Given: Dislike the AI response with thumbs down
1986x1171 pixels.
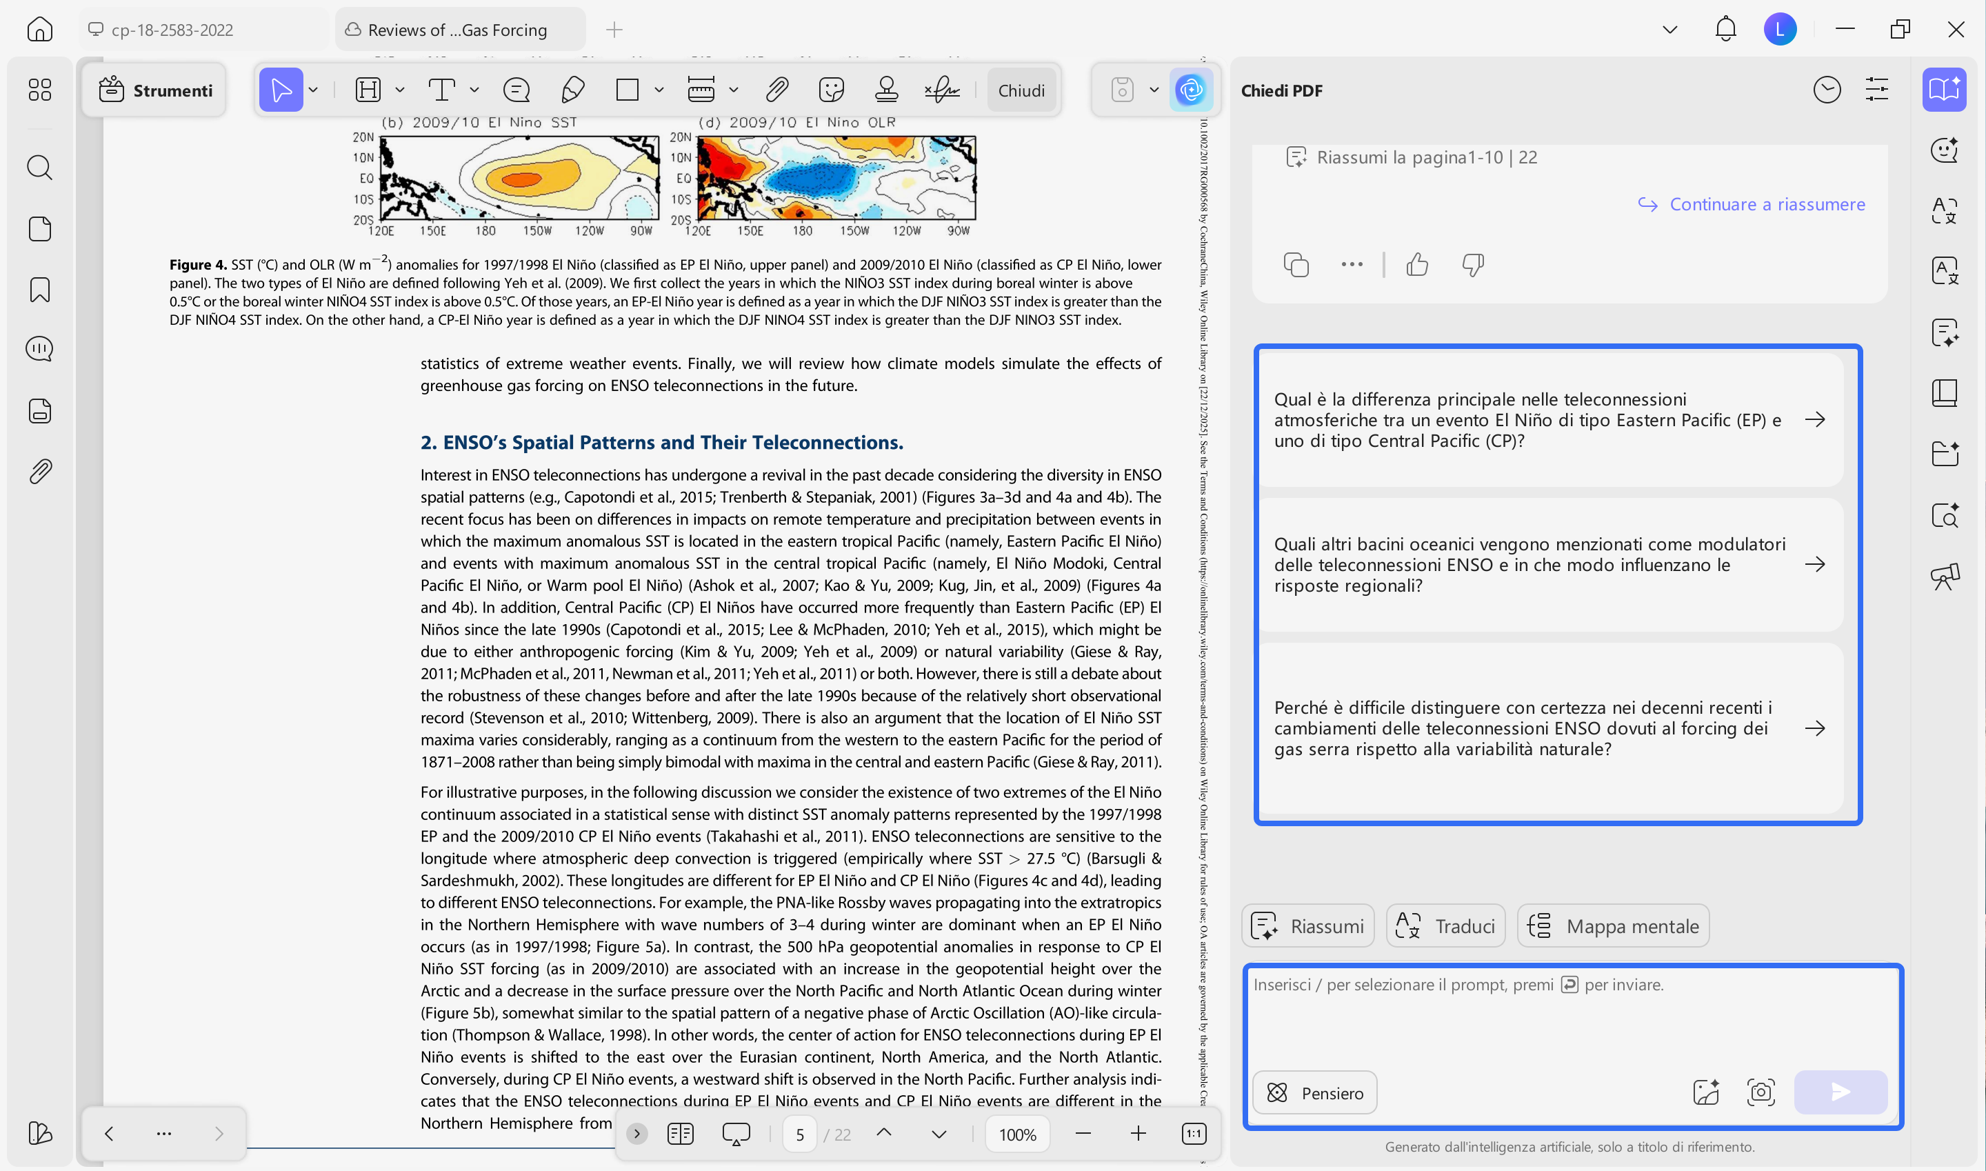Looking at the screenshot, I should 1473,265.
